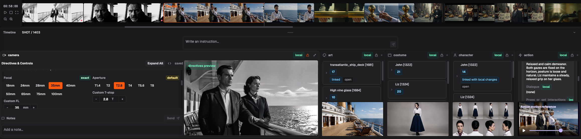
Task: Click the status dot in the costume header
Action: pos(447,55)
